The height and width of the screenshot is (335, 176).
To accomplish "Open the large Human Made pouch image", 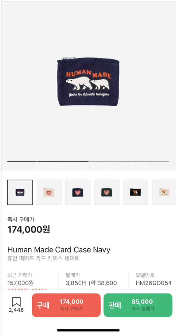I will pyautogui.click(x=88, y=81).
